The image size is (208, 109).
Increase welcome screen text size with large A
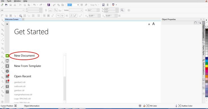[153, 24]
